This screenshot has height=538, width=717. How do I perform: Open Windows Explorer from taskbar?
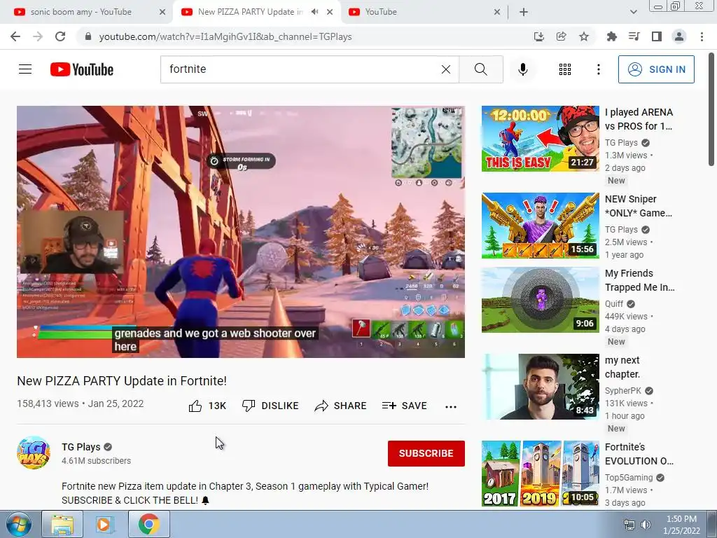62,524
